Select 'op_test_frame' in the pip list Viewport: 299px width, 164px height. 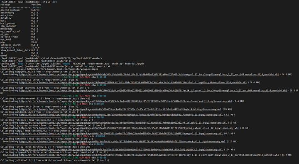pyautogui.click(x=9, y=37)
